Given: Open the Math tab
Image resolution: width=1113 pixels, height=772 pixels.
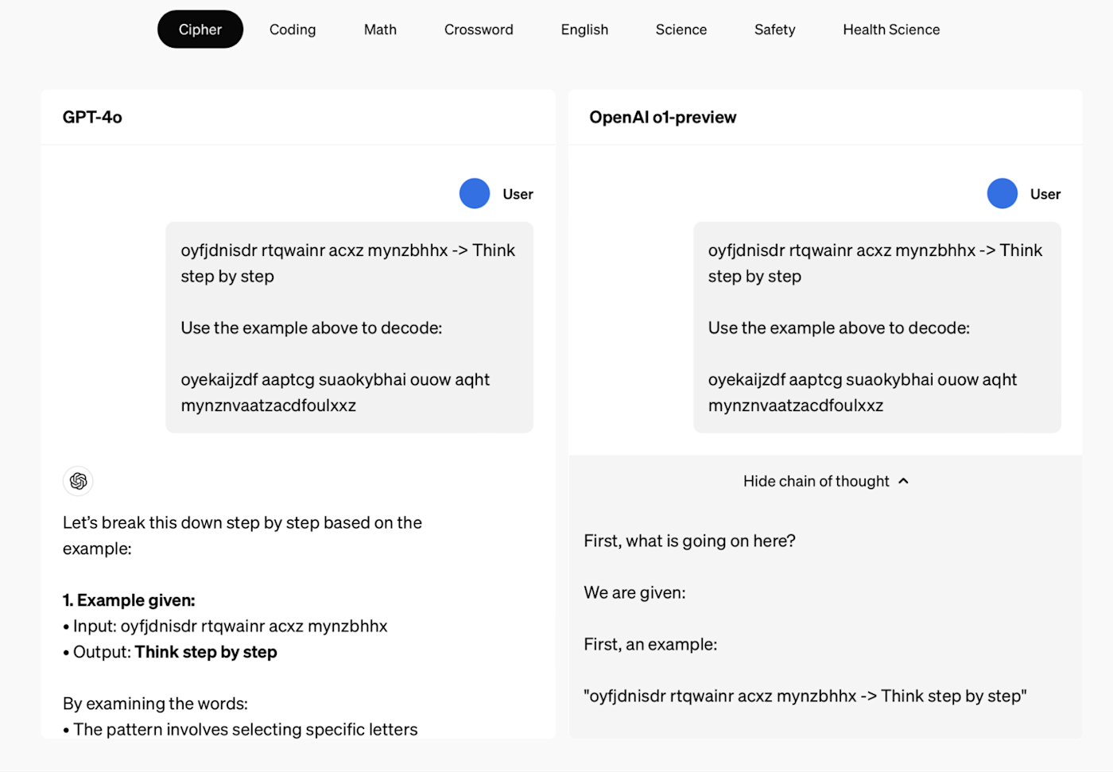Looking at the screenshot, I should 380,29.
